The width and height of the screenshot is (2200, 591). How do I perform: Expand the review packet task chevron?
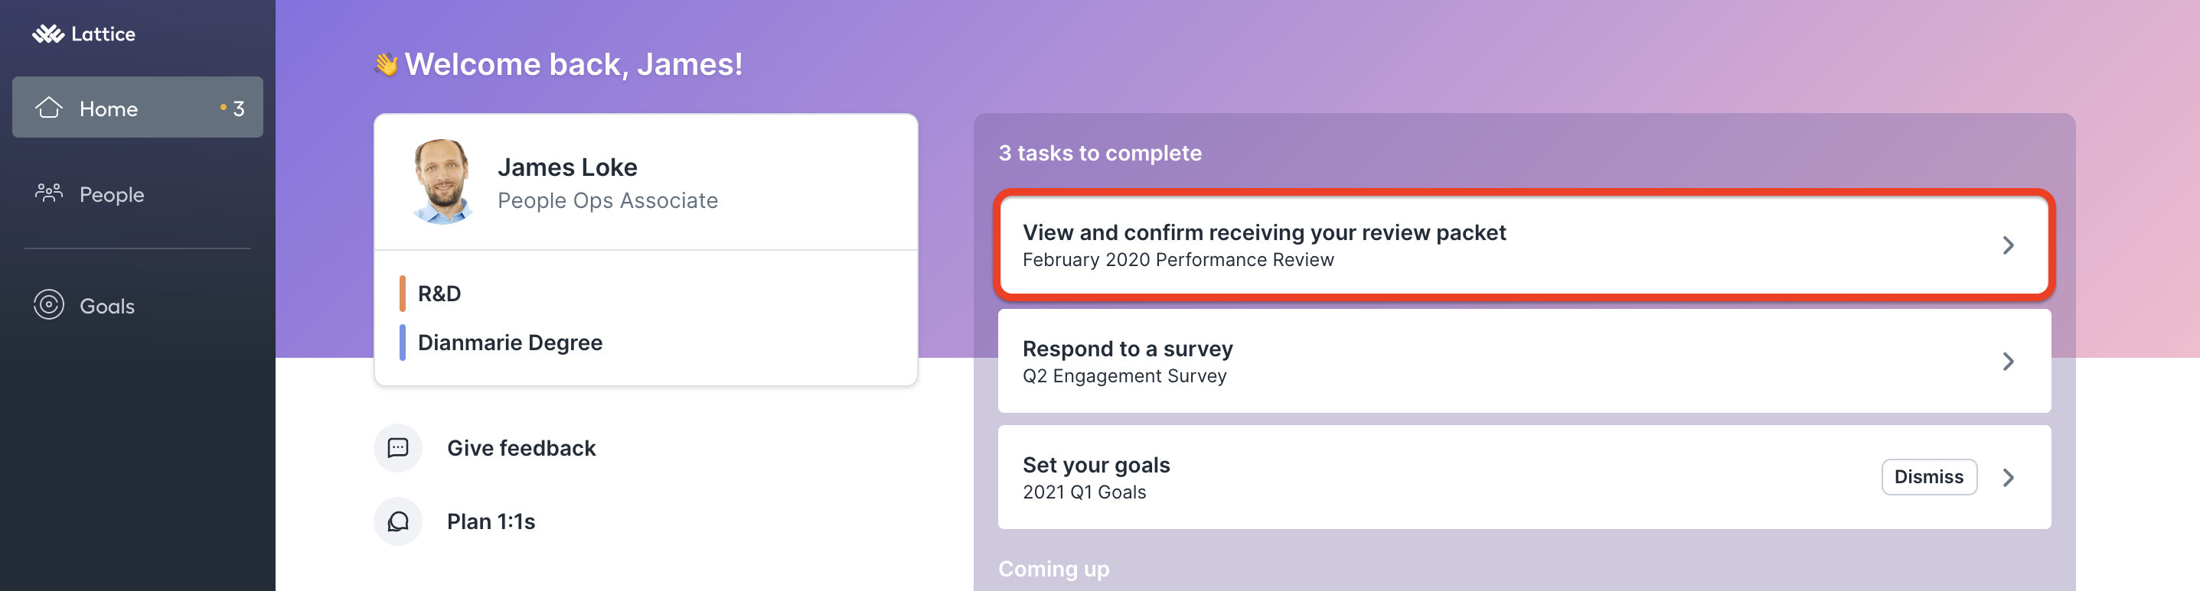click(x=2008, y=245)
